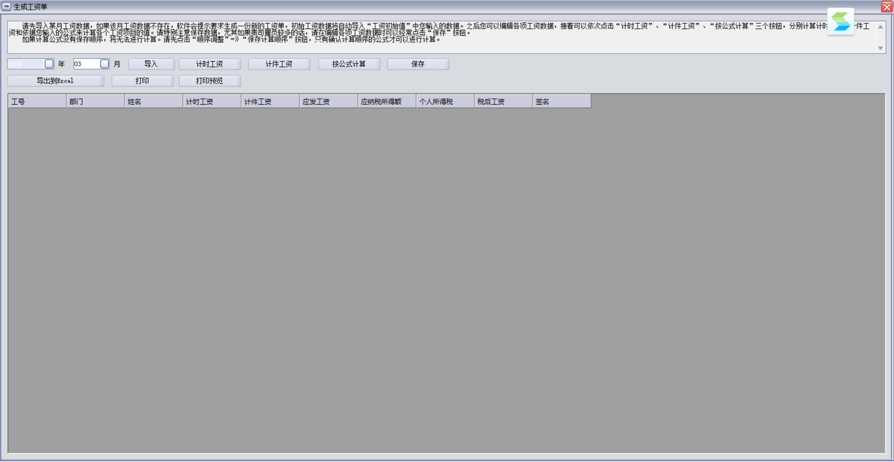Save payroll with the 保存 button

[x=418, y=64]
